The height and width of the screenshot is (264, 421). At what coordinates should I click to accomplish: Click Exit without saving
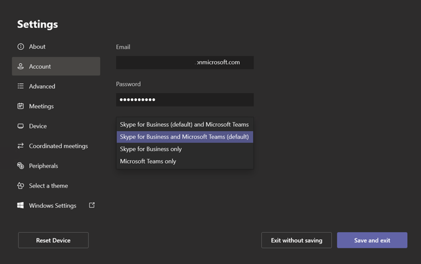click(x=297, y=240)
